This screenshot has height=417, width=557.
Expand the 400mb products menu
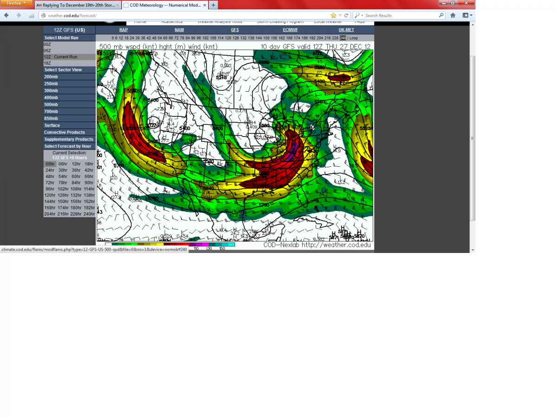pos(70,98)
